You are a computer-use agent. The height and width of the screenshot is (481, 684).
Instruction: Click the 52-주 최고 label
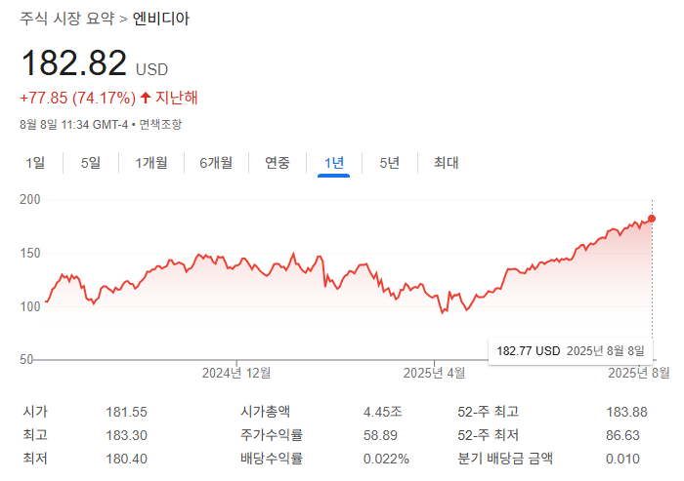489,412
